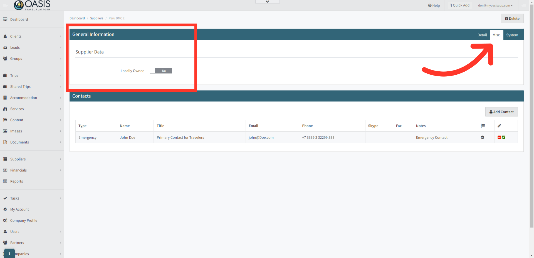Switch to the Detail tab
Screen dimensions: 534x258
tap(482, 35)
